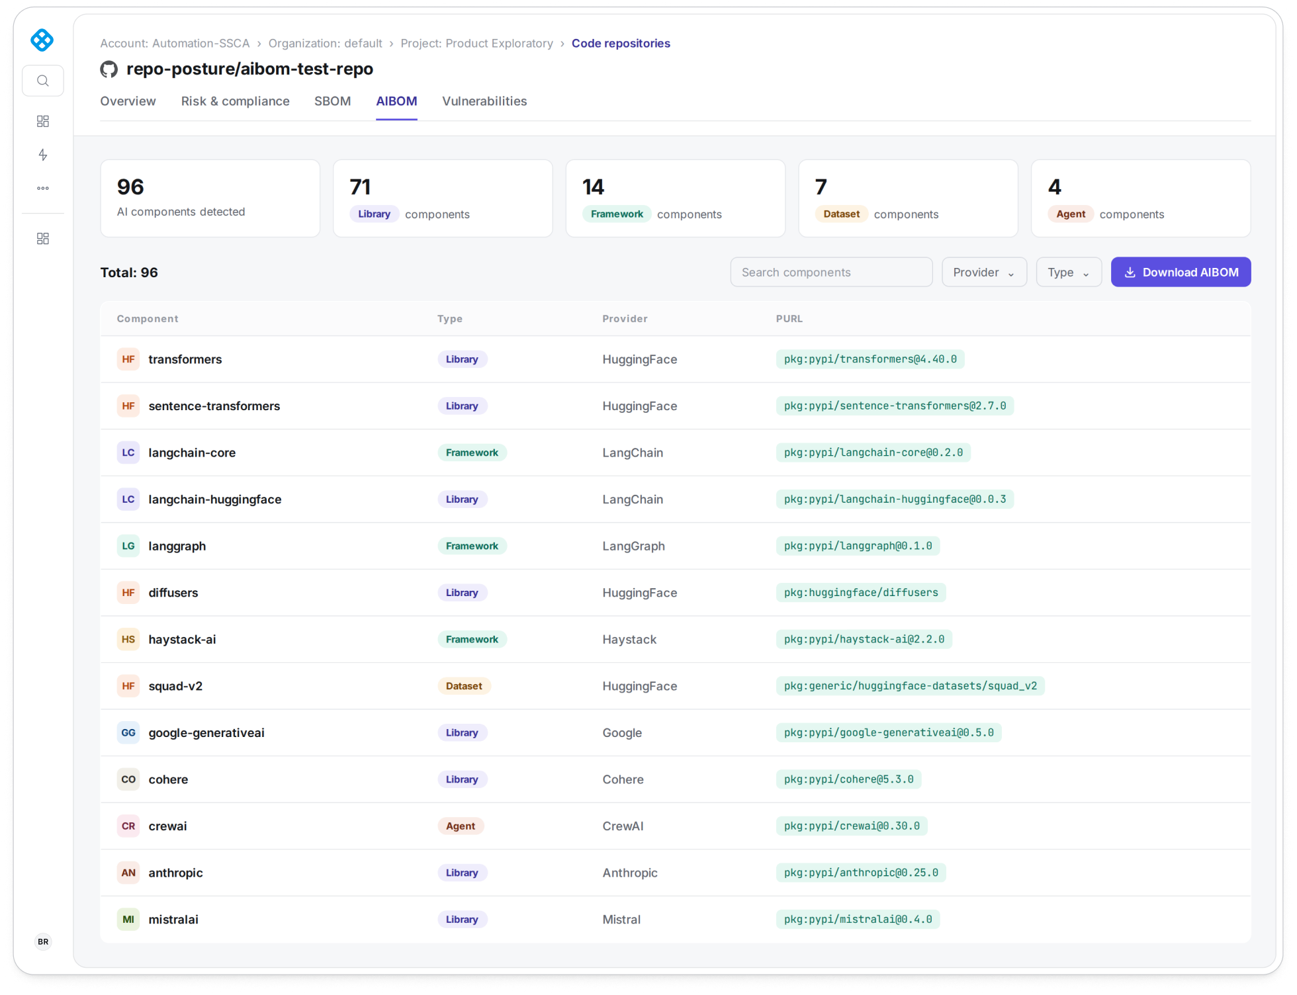The width and height of the screenshot is (1297, 995).
Task: Click the Haystack provider cell
Action: tap(629, 639)
